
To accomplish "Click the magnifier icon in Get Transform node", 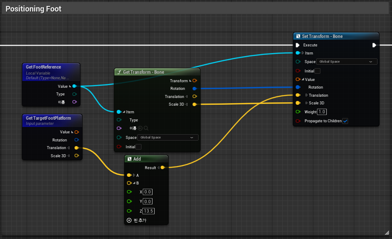I will click(146, 128).
